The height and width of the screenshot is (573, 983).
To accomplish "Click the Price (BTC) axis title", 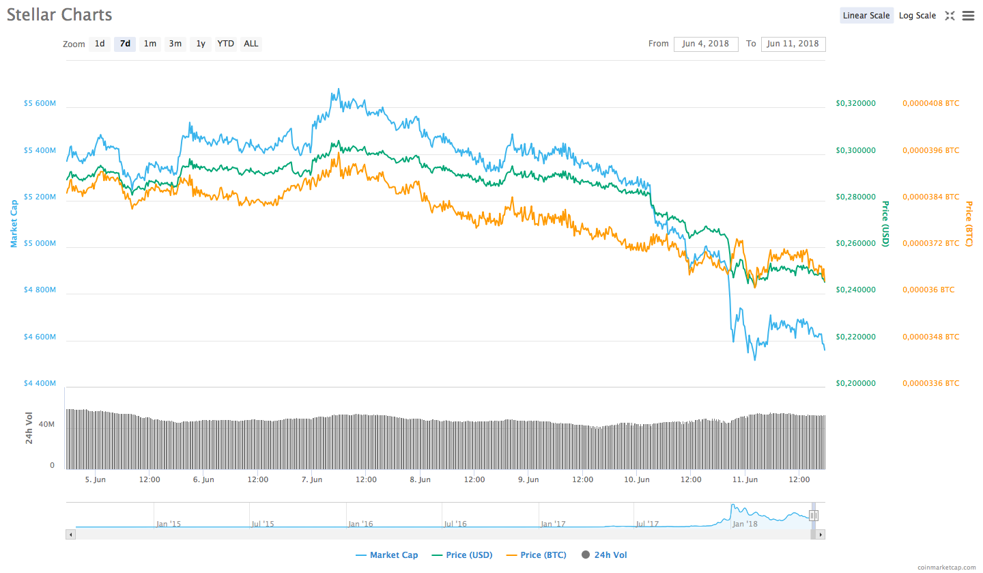I will pos(968,223).
